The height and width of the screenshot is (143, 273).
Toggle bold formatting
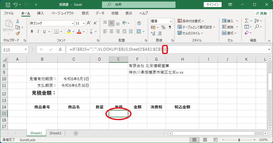tap(32, 31)
